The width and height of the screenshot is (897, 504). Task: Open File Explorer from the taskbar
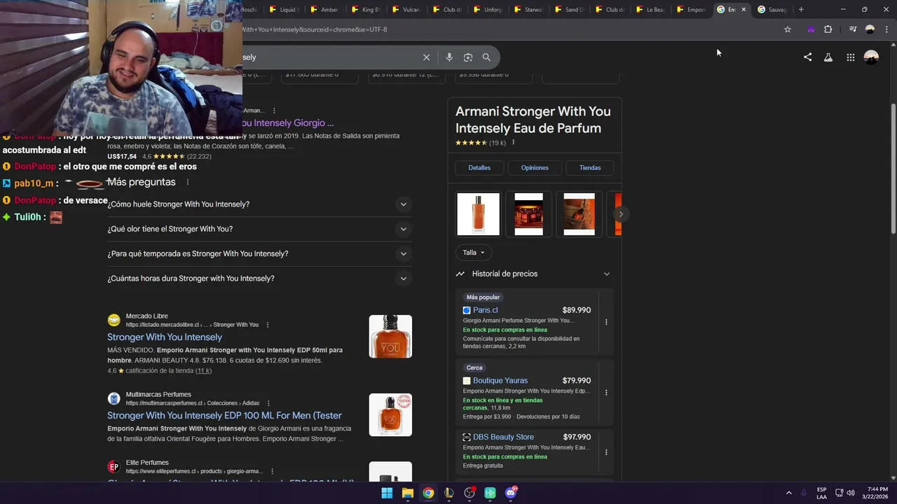pos(408,493)
